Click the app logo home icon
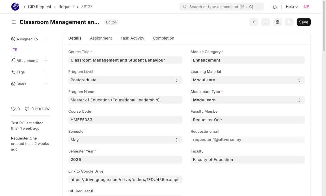This screenshot has width=326, height=196. [x=15, y=7]
